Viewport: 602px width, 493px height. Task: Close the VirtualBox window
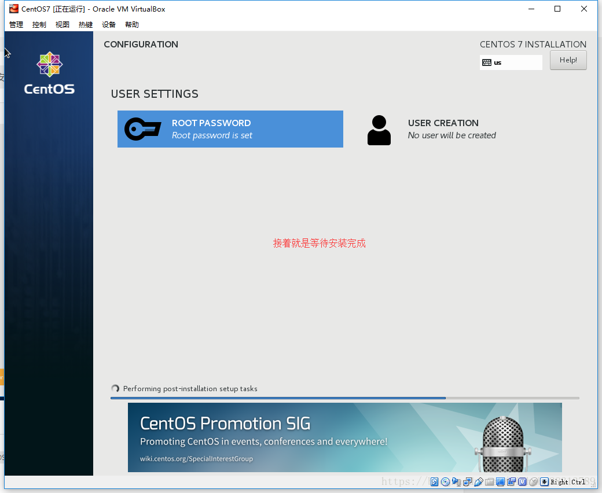point(584,9)
